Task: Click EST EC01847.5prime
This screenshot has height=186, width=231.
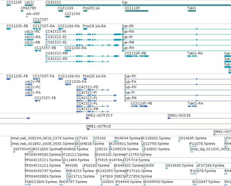Action: click(x=206, y=182)
